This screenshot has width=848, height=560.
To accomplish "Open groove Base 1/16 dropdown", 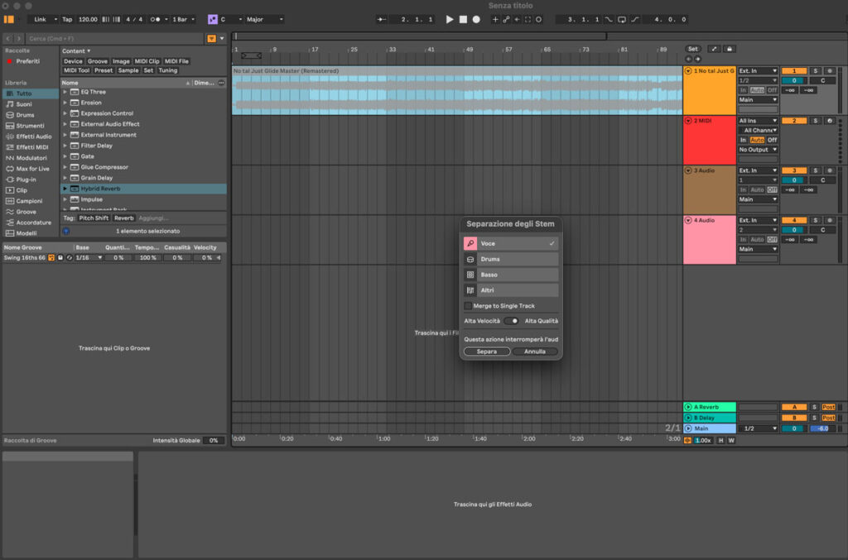I will 89,258.
